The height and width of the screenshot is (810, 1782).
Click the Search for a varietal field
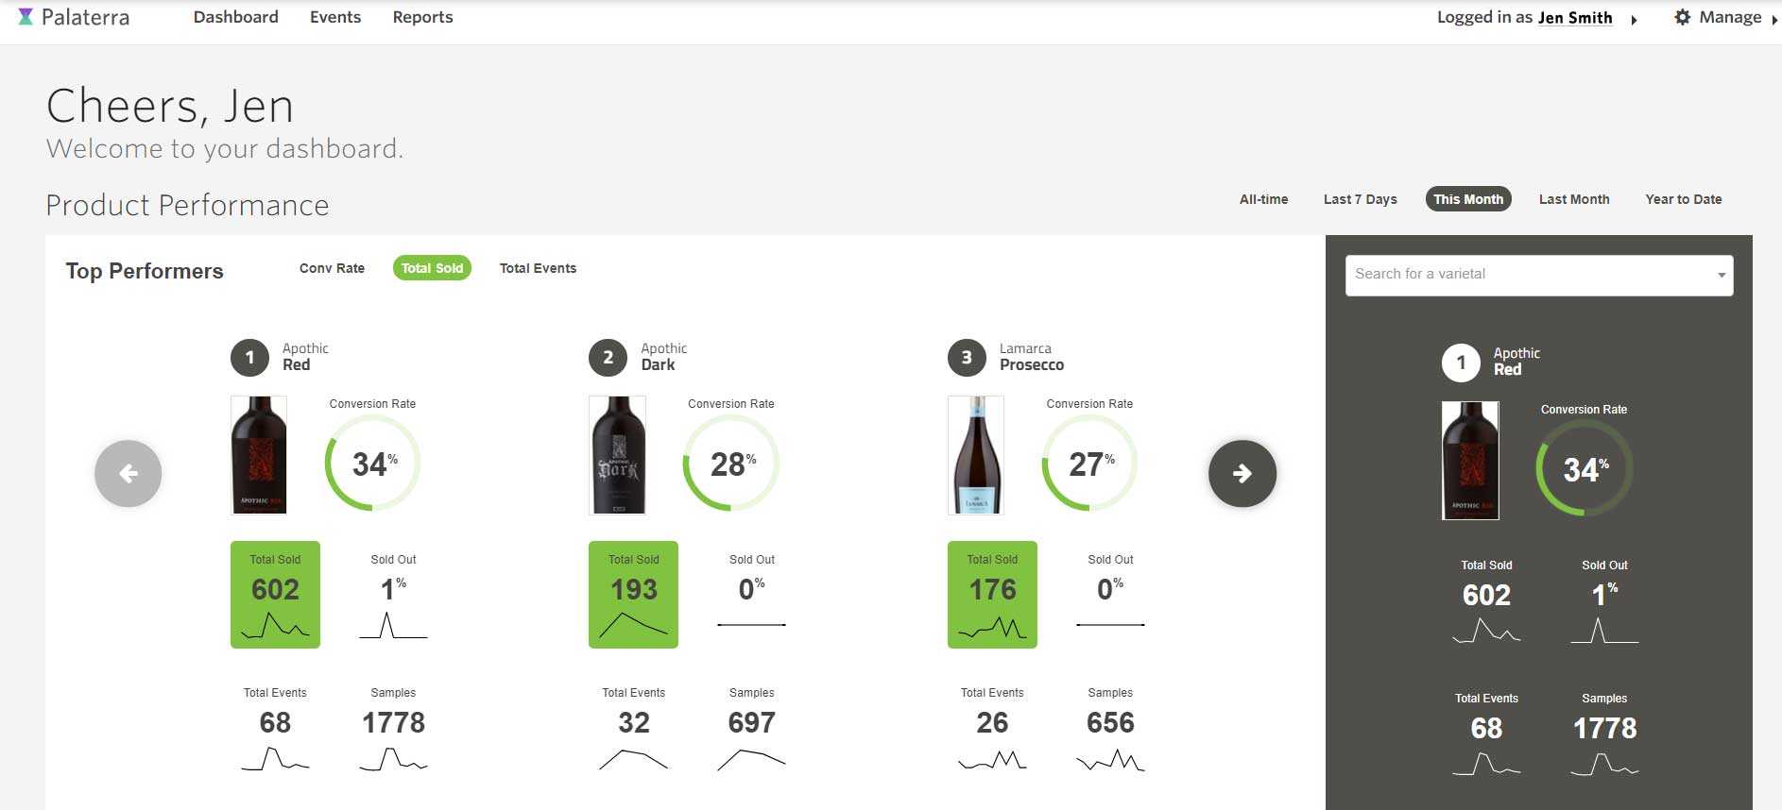pos(1539,275)
